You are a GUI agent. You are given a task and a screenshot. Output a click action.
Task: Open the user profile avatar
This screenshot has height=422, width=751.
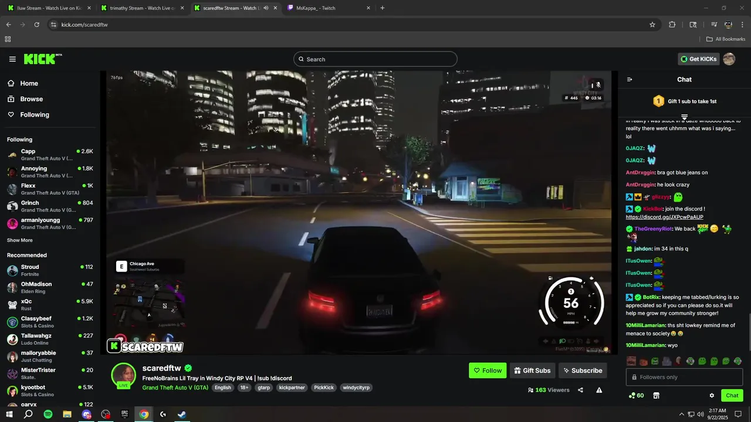coord(729,59)
